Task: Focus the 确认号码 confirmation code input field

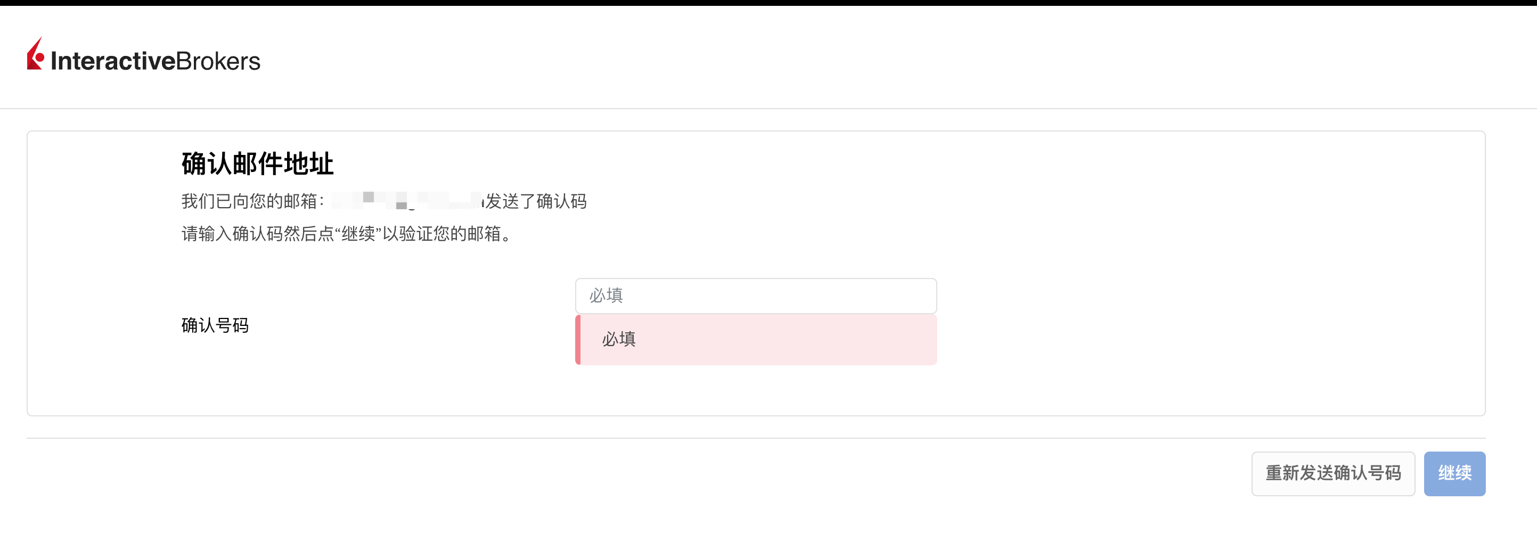Action: tap(756, 296)
